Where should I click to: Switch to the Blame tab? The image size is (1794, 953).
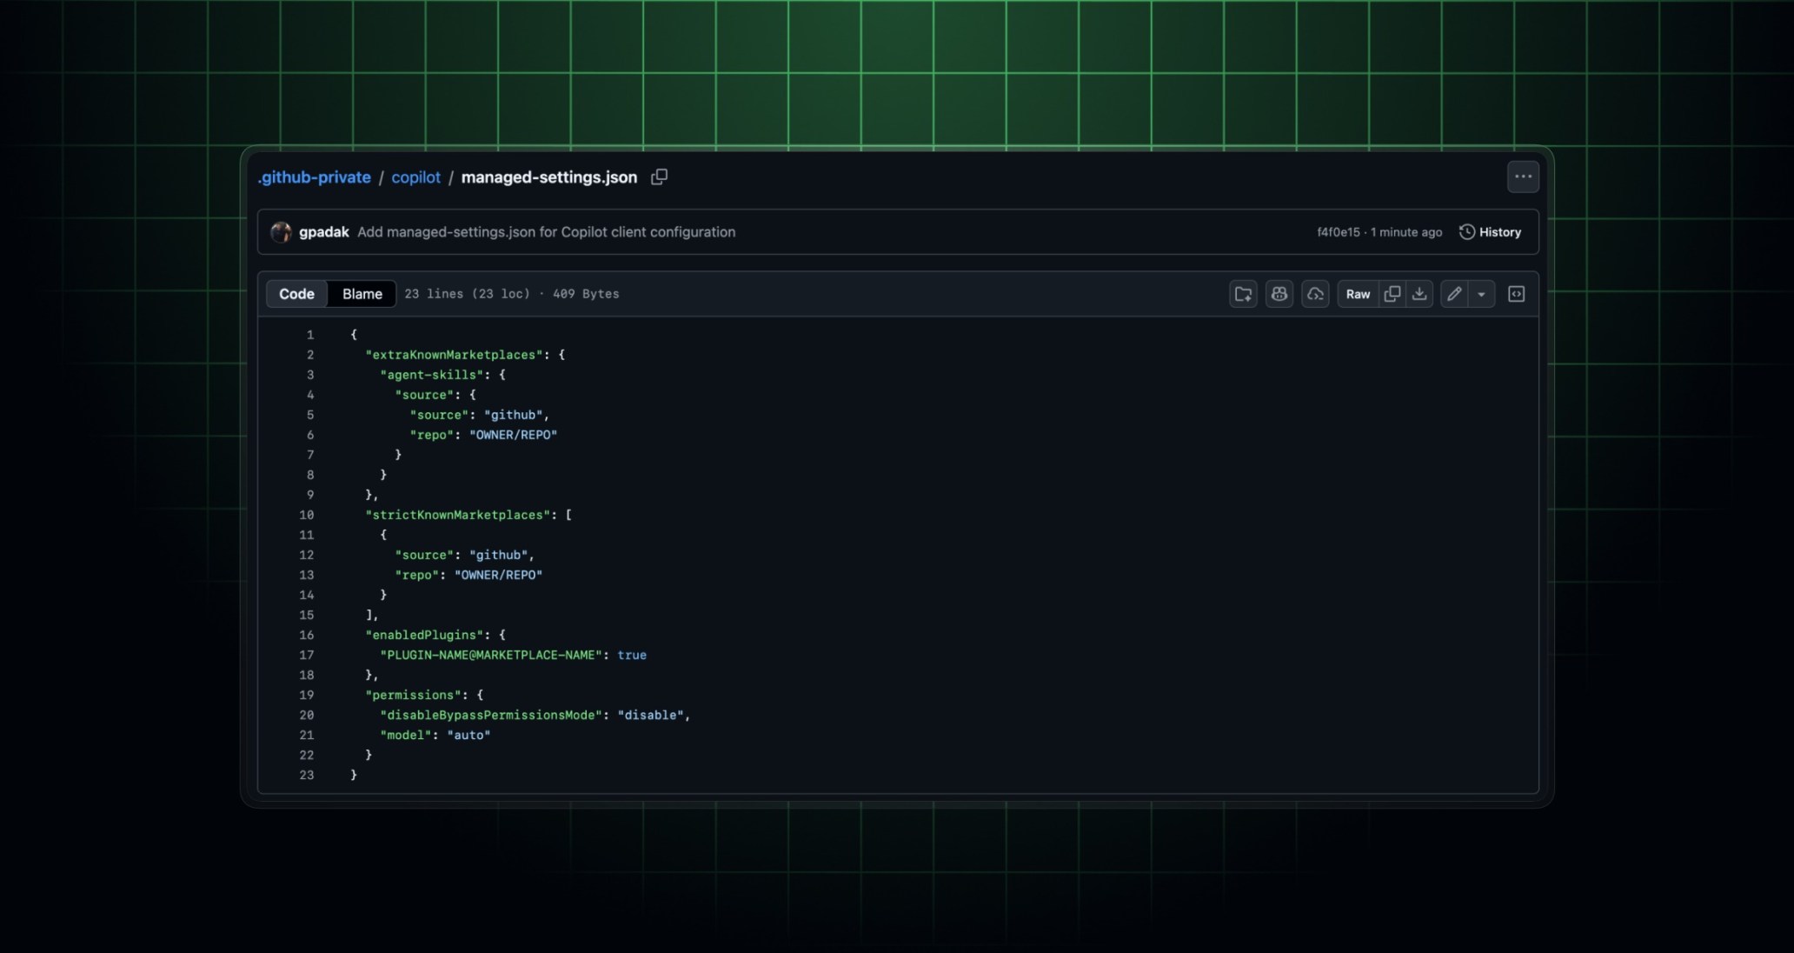pyautogui.click(x=362, y=294)
